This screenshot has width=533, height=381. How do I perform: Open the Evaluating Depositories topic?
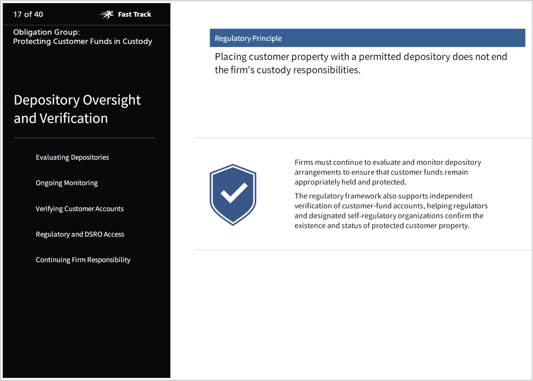pos(72,157)
